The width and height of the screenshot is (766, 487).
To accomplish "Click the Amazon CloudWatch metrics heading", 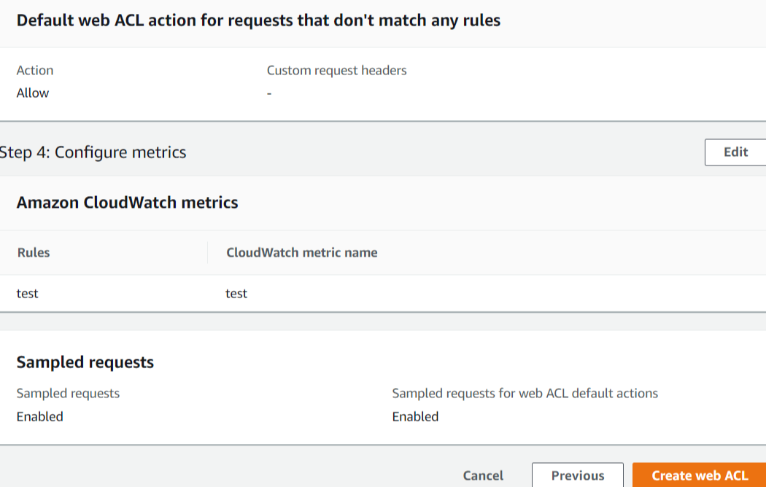I will [x=128, y=203].
